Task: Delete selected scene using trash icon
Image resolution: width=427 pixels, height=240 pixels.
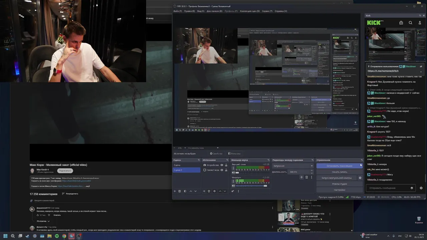Action: (x=179, y=191)
